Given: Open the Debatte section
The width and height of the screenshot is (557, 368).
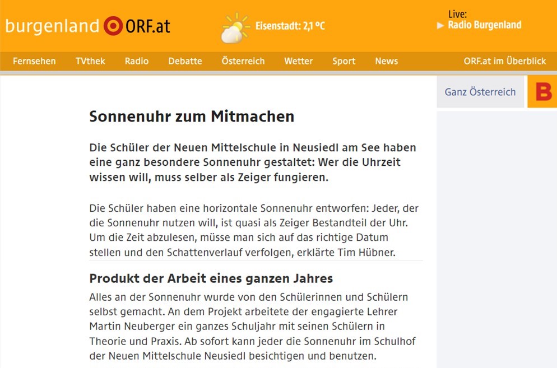Looking at the screenshot, I should pyautogui.click(x=185, y=61).
